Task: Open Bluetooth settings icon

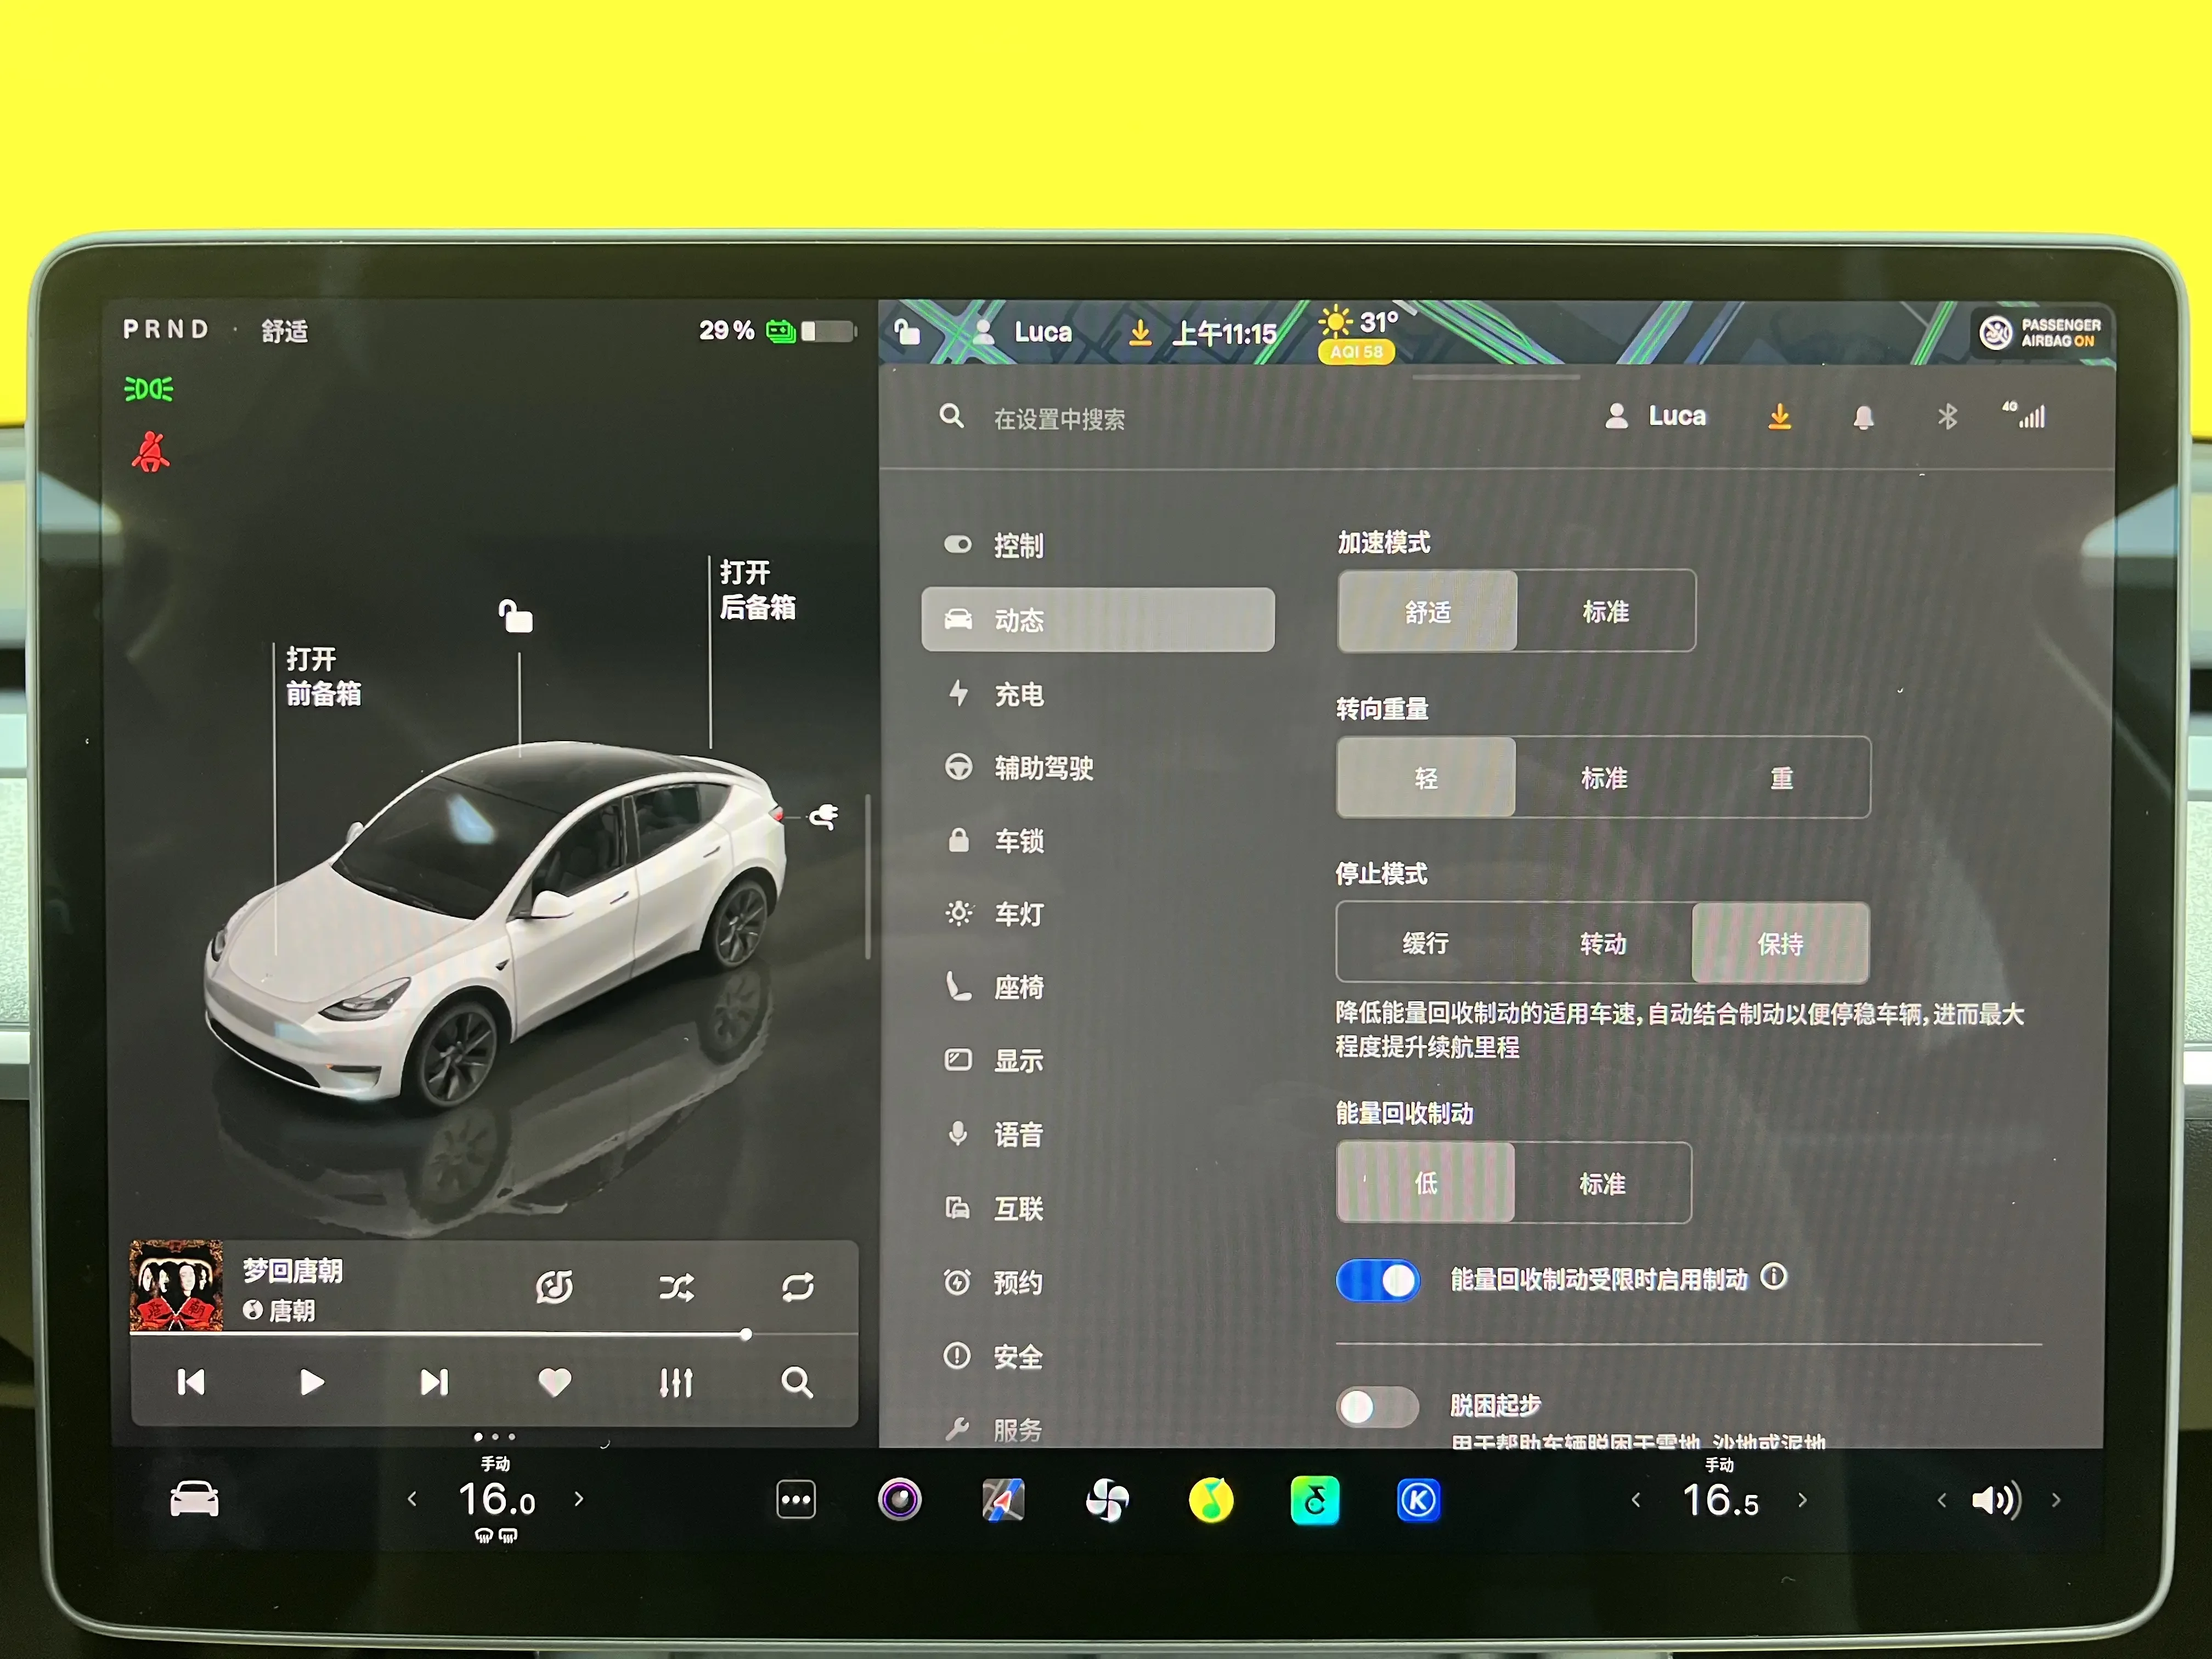Action: (x=1946, y=416)
